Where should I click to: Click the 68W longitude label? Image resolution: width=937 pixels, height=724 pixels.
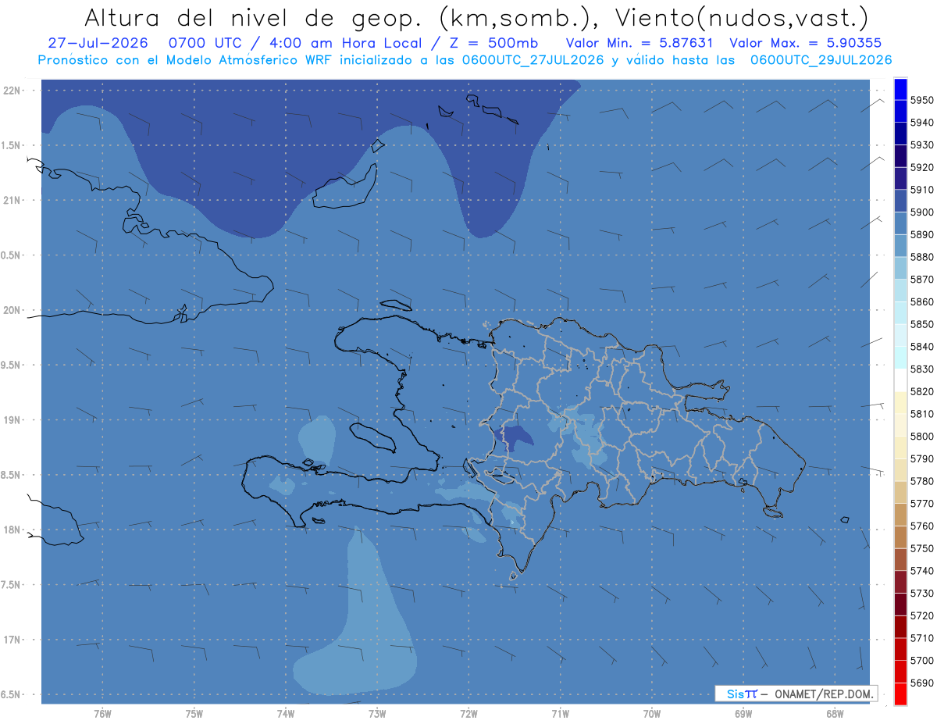[835, 714]
